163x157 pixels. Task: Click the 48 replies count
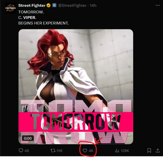tap(27, 151)
